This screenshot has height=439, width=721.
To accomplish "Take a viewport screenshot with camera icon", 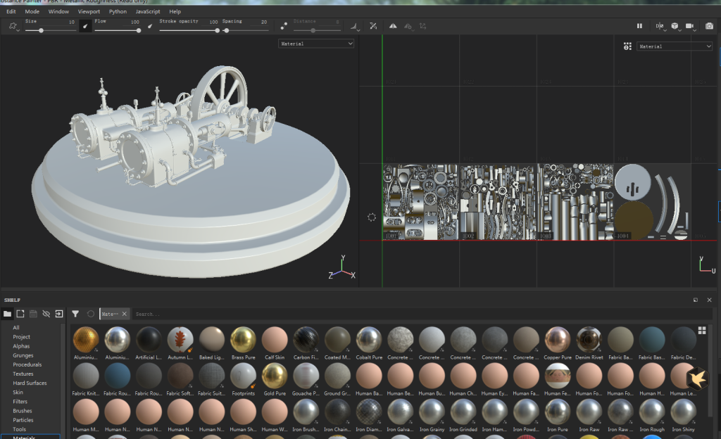I will (x=710, y=26).
